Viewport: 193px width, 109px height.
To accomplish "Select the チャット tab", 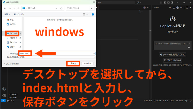I will (157, 8).
